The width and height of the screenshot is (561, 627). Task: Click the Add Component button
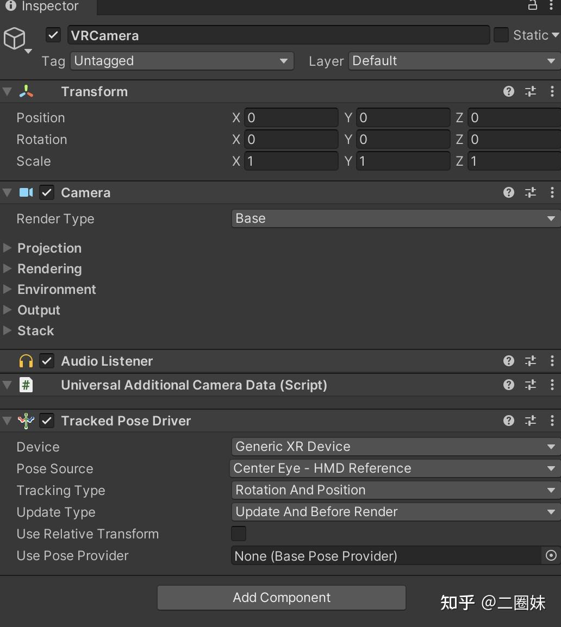coord(281,597)
